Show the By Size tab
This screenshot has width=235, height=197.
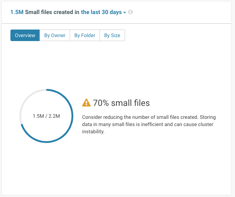(x=112, y=35)
